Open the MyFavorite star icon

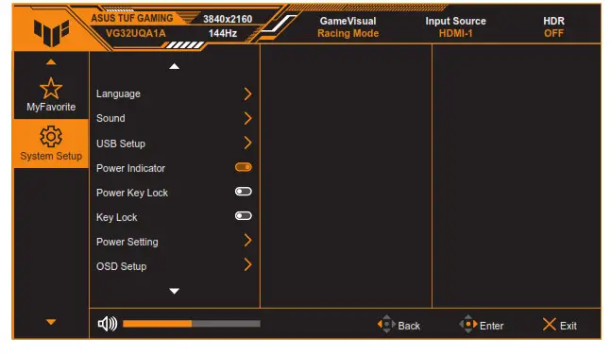click(51, 88)
